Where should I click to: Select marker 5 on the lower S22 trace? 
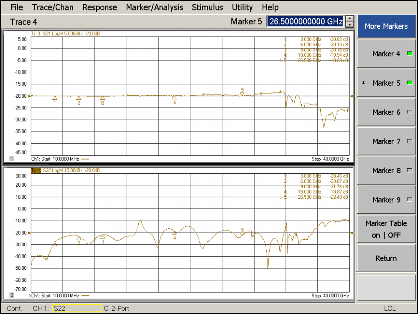point(242,234)
